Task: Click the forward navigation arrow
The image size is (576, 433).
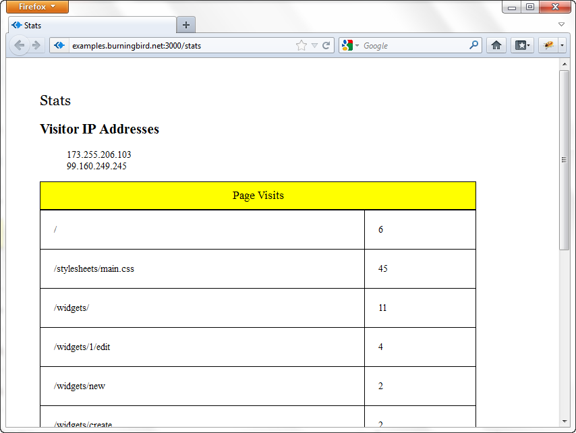Action: pyautogui.click(x=35, y=45)
